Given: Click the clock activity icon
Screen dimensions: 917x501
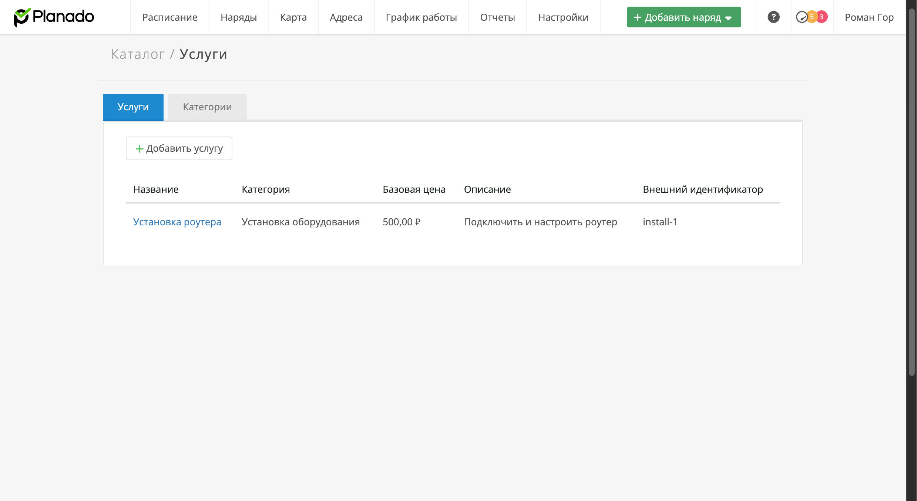Looking at the screenshot, I should click(801, 17).
